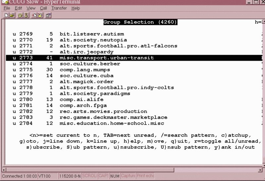The height and width of the screenshot is (181, 265).
Task: Open the Call menu
Action: pos(43,8)
